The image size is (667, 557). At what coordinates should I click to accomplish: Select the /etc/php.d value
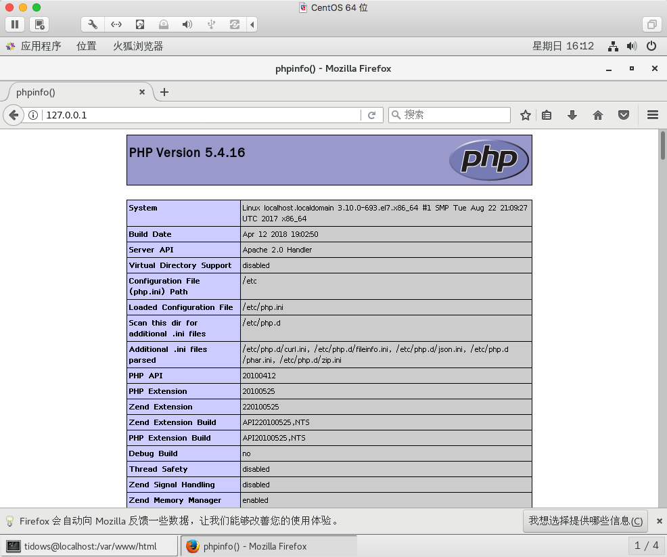262,323
